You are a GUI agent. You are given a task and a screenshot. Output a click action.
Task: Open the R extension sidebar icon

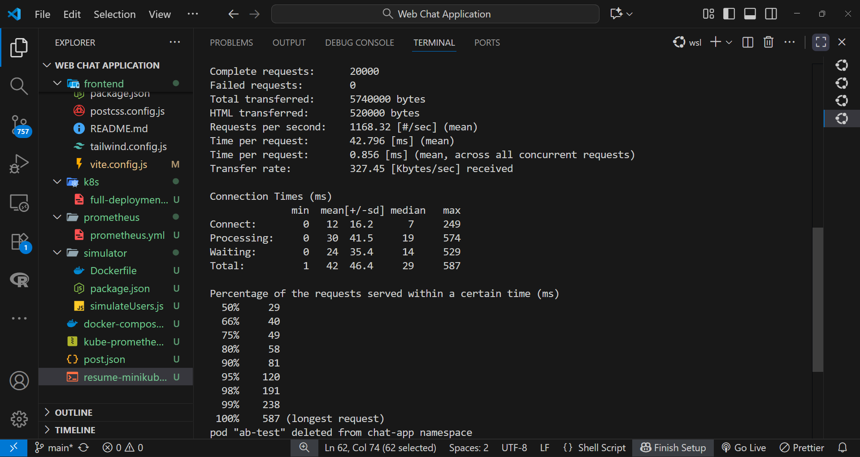click(19, 280)
